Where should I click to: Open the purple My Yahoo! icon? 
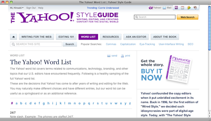[176, 8]
